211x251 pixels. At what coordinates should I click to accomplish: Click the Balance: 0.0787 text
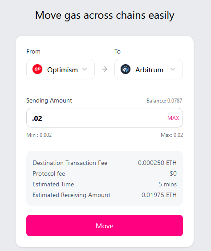(164, 101)
